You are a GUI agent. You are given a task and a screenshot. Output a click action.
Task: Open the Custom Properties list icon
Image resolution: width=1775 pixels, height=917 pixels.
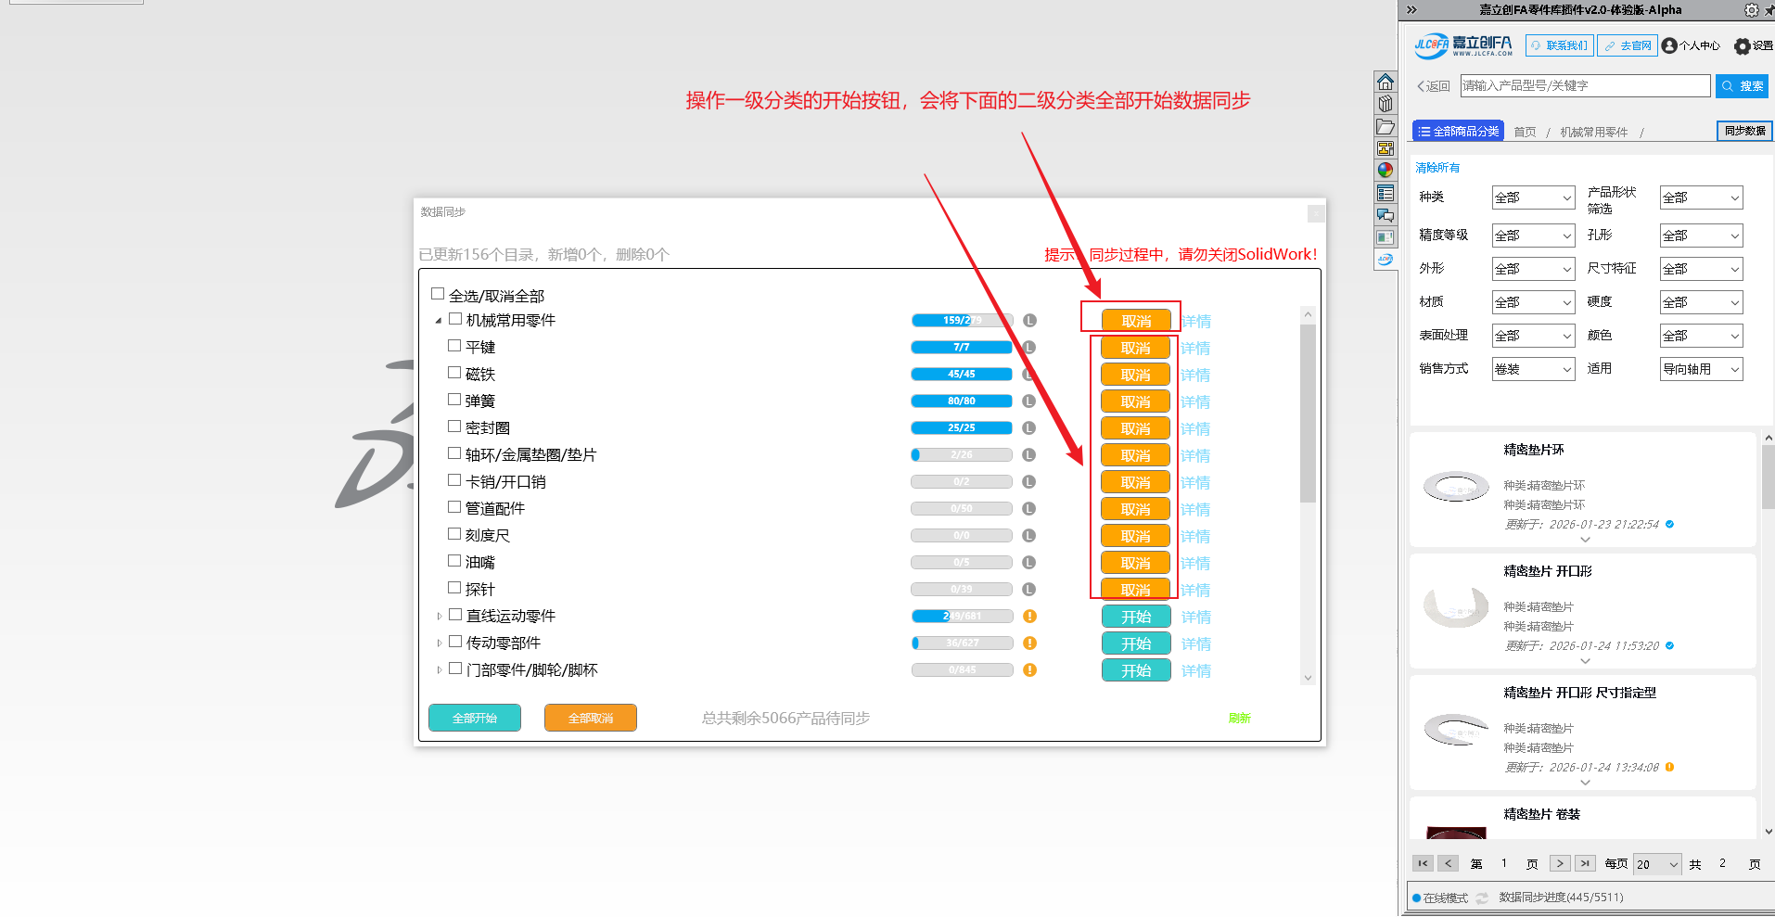pos(1385,193)
